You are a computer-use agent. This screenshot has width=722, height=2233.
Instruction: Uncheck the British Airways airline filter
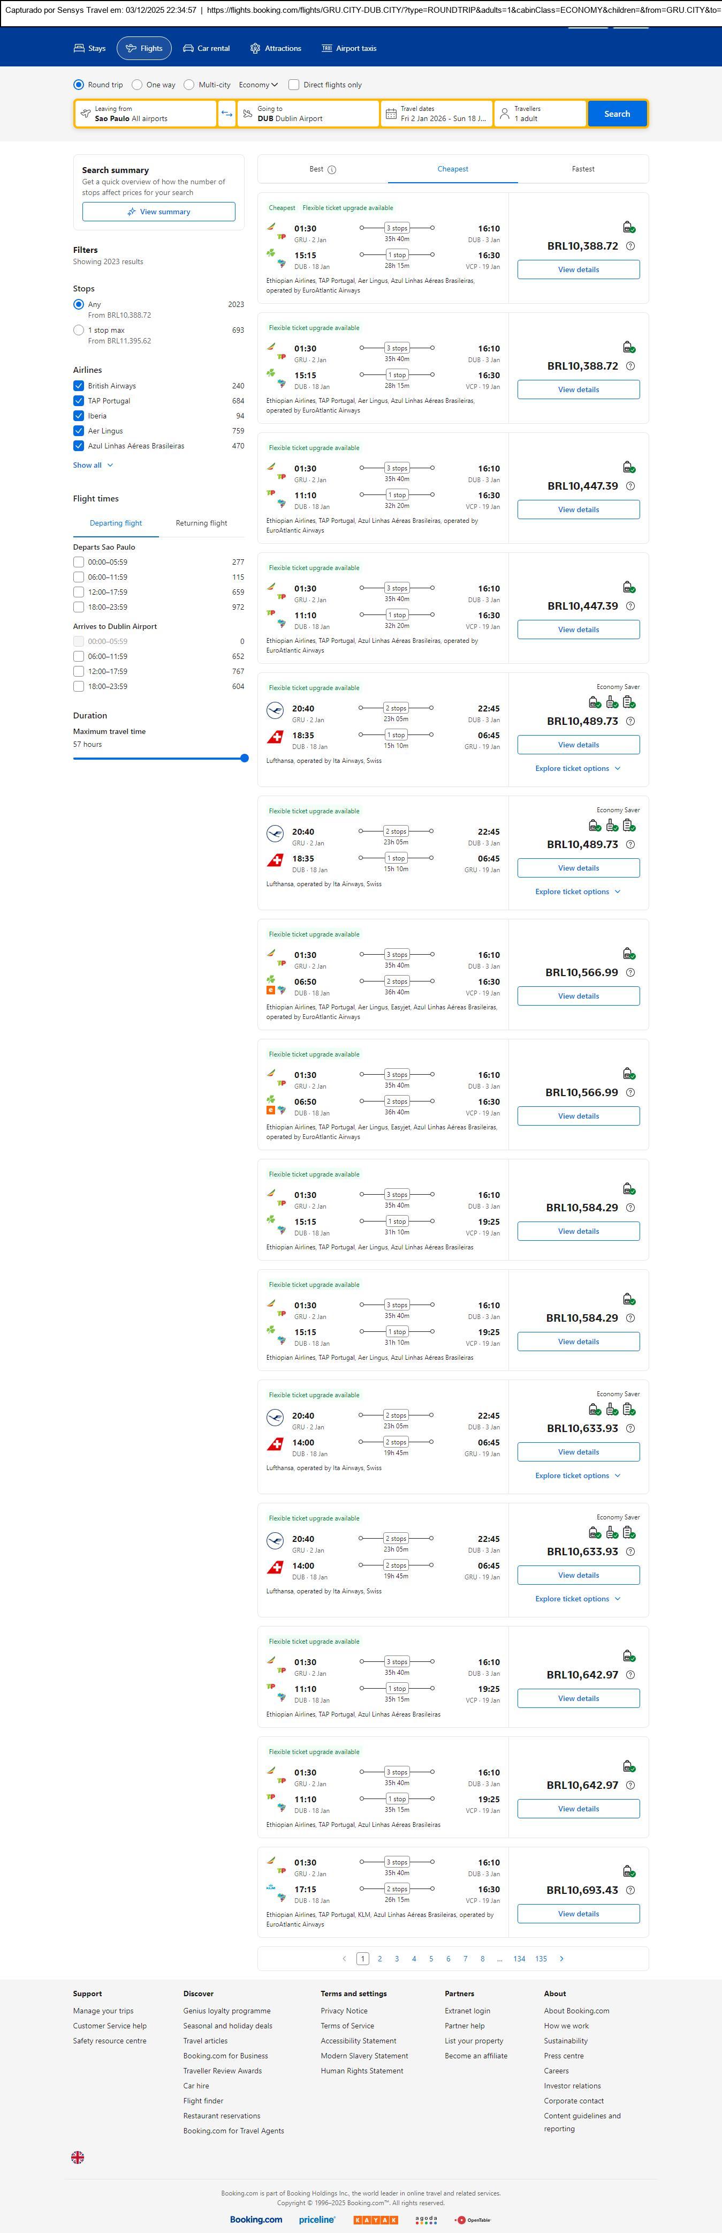pyautogui.click(x=79, y=386)
